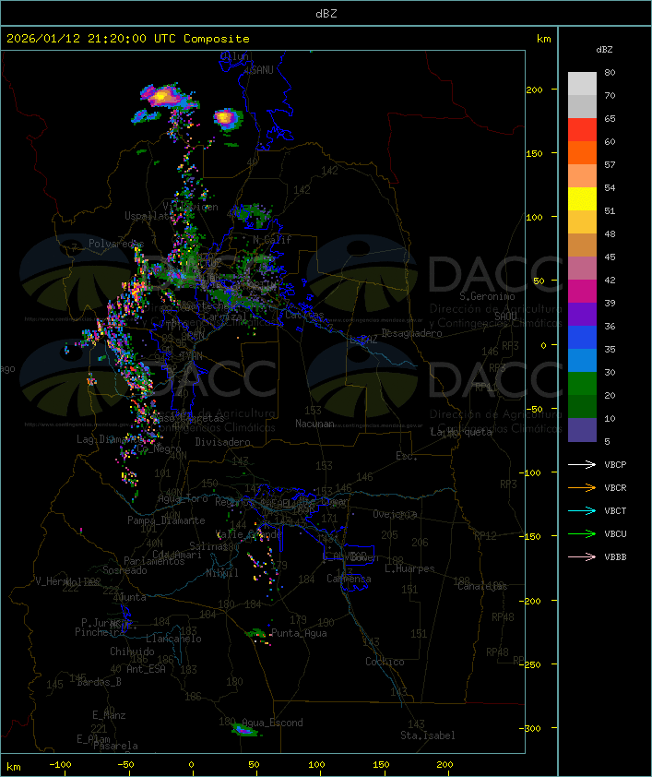The width and height of the screenshot is (652, 777).
Task: Pick the dark green 20-10 dBZ legend swatch
Action: tap(582, 406)
